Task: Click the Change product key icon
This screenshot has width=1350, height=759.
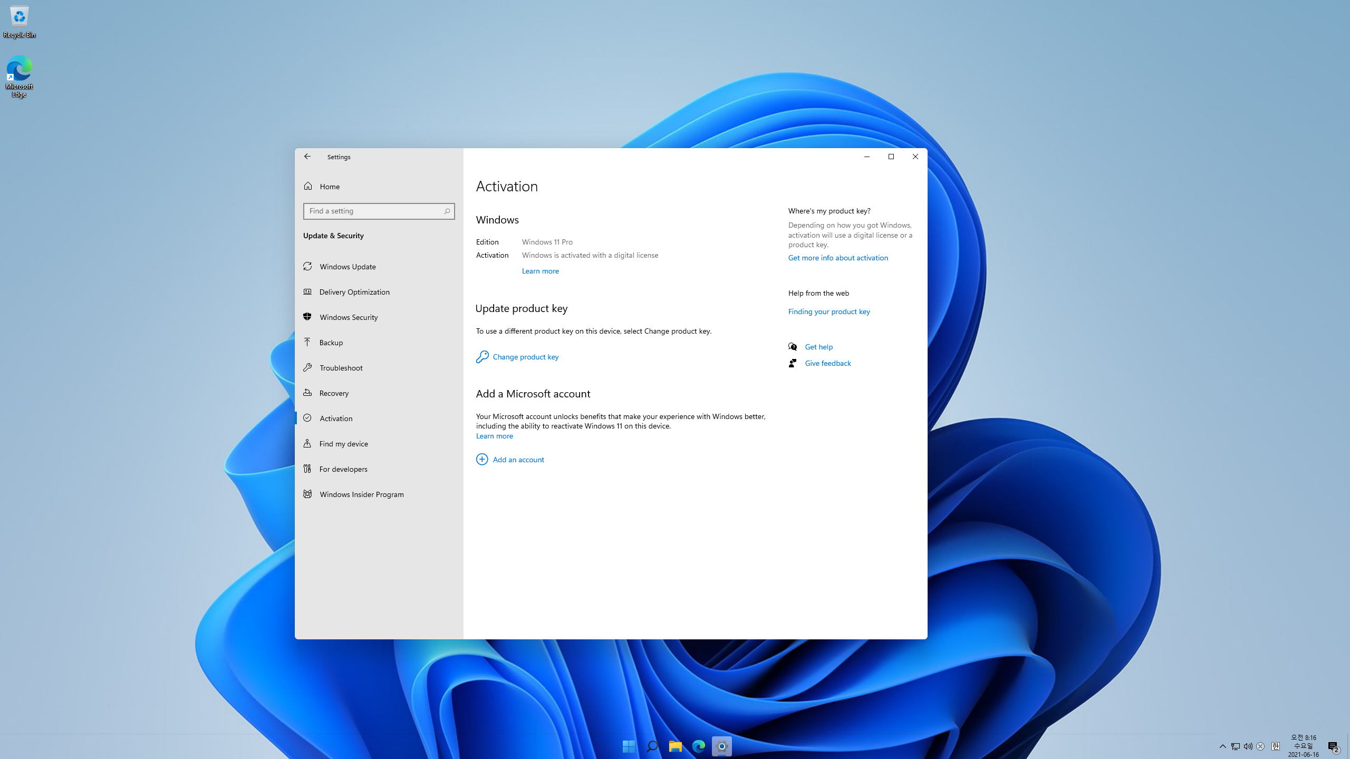Action: 482,357
